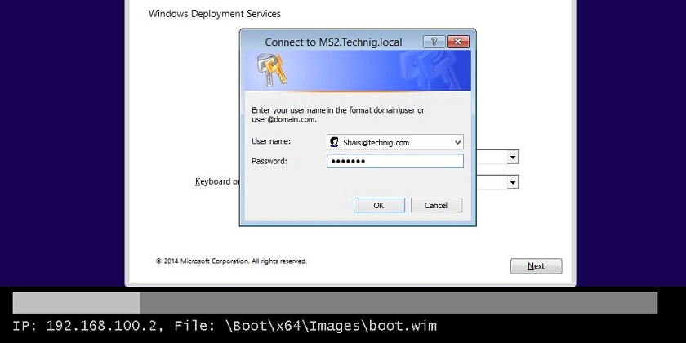
Task: Focus the User name field
Action: pyautogui.click(x=395, y=142)
